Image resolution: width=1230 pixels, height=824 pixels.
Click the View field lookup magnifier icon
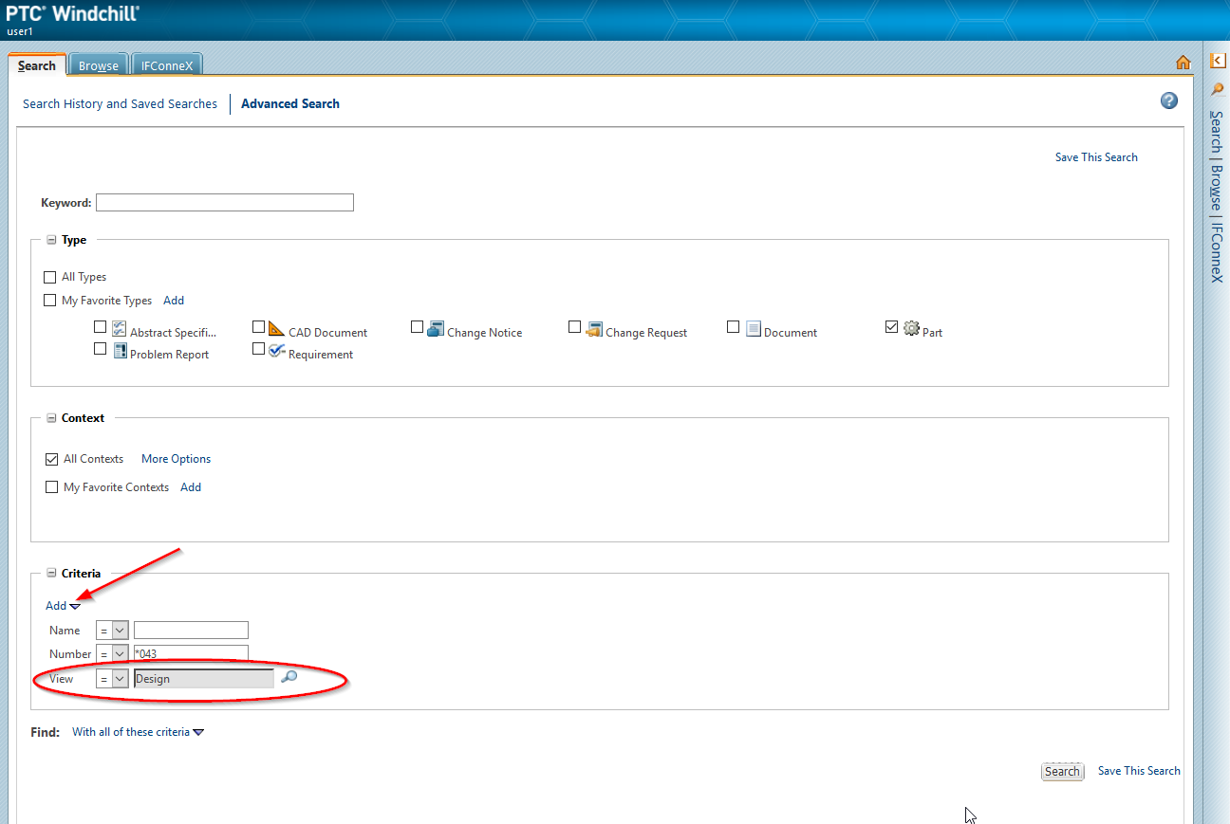(x=289, y=677)
